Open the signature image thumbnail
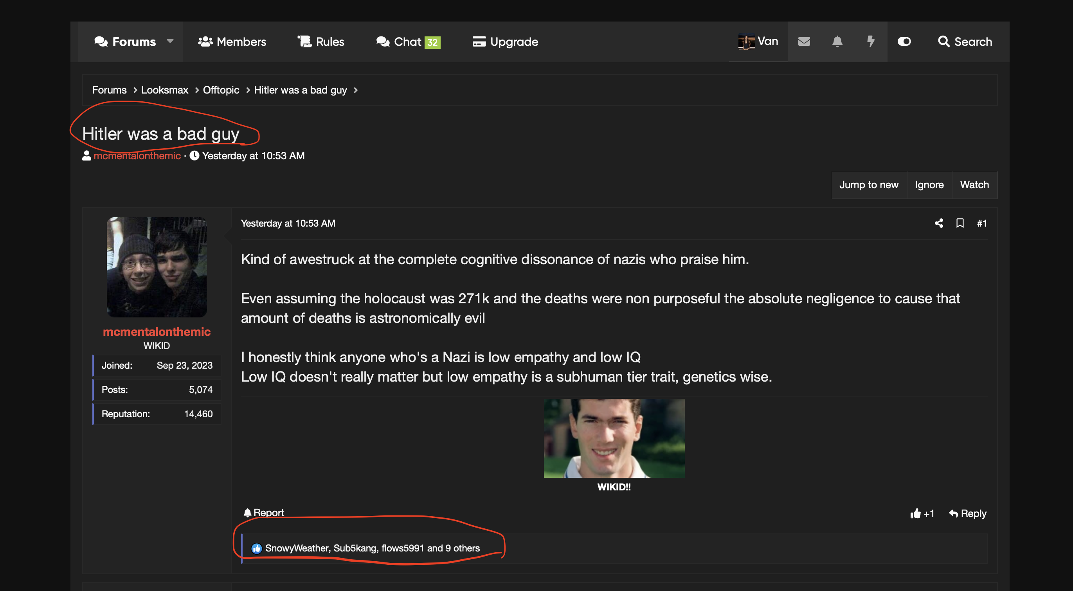 pos(614,438)
